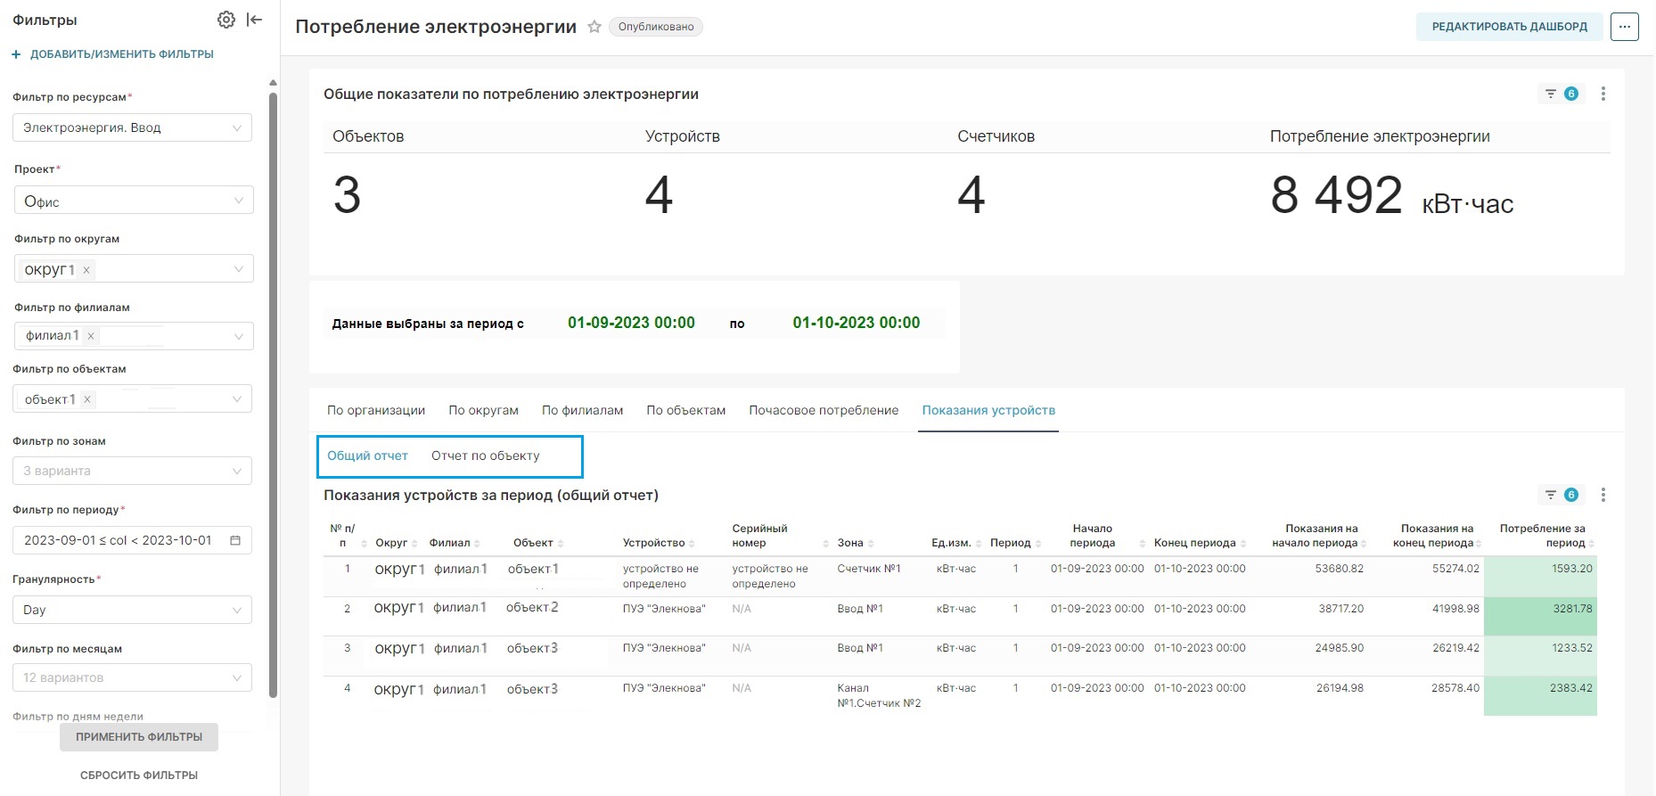Click reading value 55274.02

point(1455,569)
